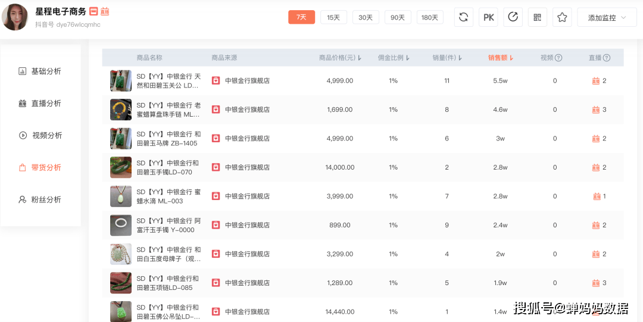Click the refresh data icon

[464, 17]
